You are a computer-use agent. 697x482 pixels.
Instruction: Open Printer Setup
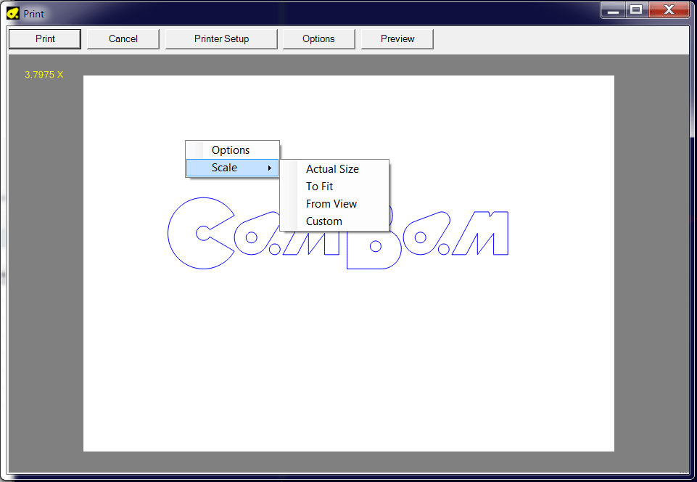point(221,39)
